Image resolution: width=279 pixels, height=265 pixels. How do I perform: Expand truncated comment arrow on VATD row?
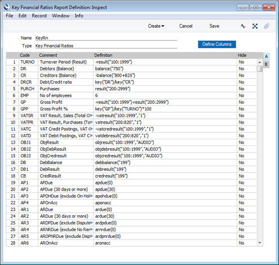click(91, 136)
